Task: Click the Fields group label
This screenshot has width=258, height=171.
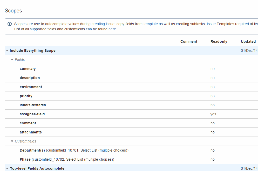Action: click(20, 60)
